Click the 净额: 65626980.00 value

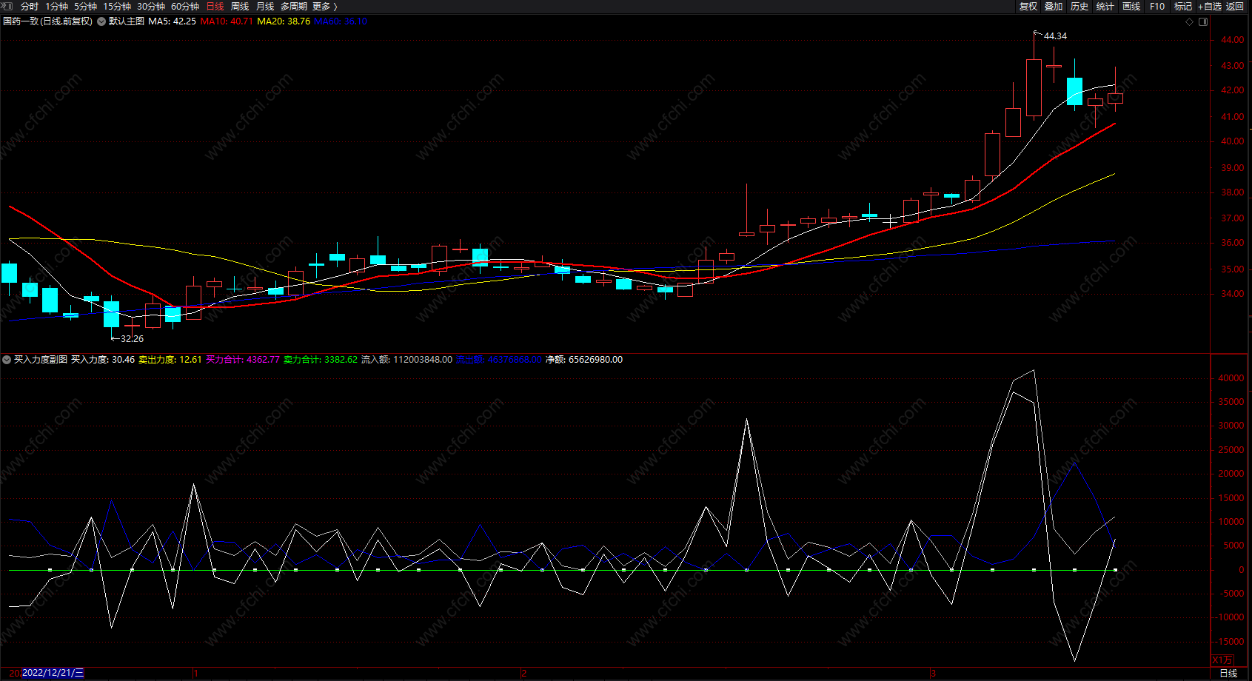click(584, 360)
